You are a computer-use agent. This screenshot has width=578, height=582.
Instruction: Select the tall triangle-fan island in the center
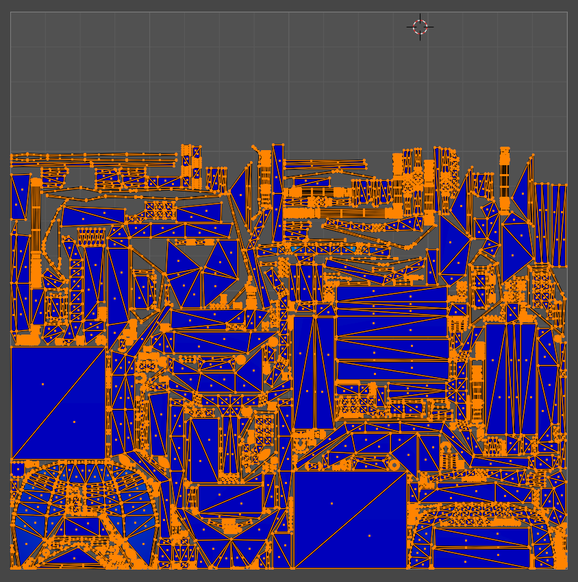pos(314,372)
